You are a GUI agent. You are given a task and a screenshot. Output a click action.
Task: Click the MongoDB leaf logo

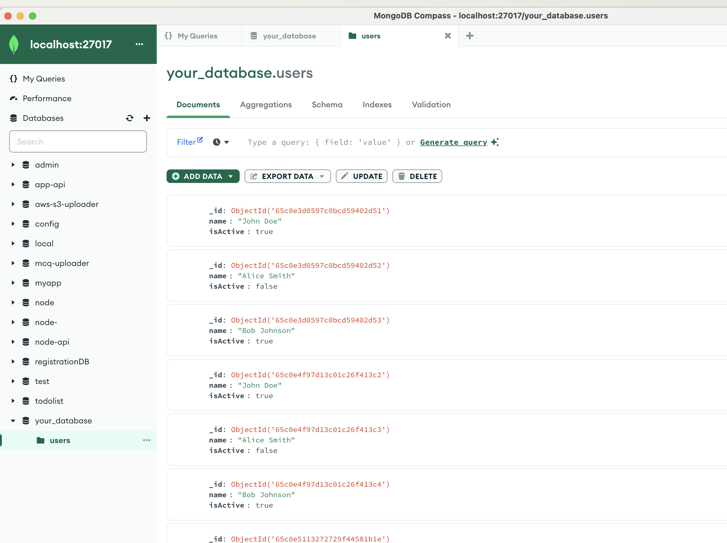click(14, 44)
